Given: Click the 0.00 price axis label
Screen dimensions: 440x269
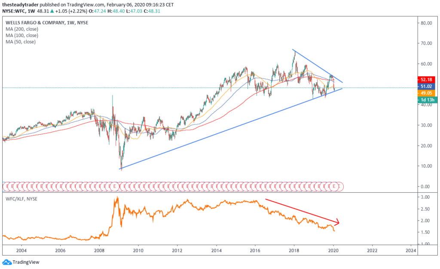Looking at the screenshot, I should 426,187.
